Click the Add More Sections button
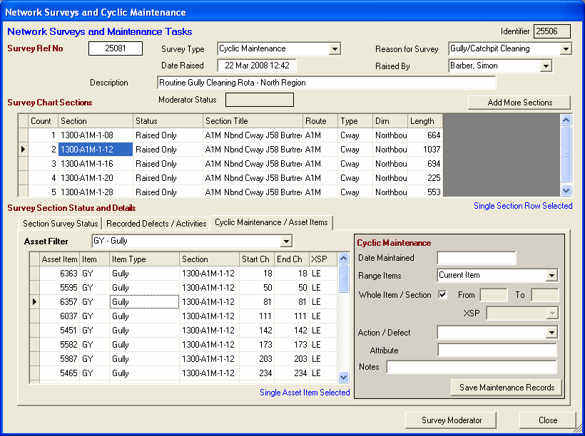 coord(519,103)
